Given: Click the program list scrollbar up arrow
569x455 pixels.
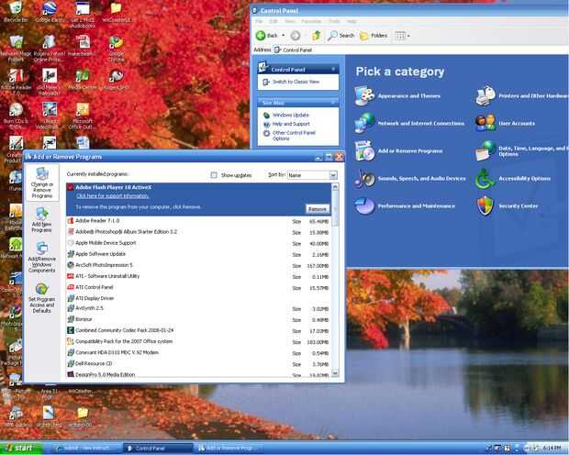Looking at the screenshot, I should pos(335,187).
